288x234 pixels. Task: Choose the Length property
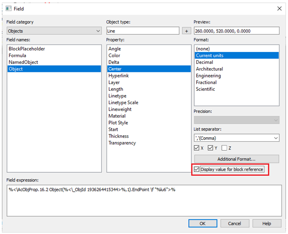[x=116, y=89]
